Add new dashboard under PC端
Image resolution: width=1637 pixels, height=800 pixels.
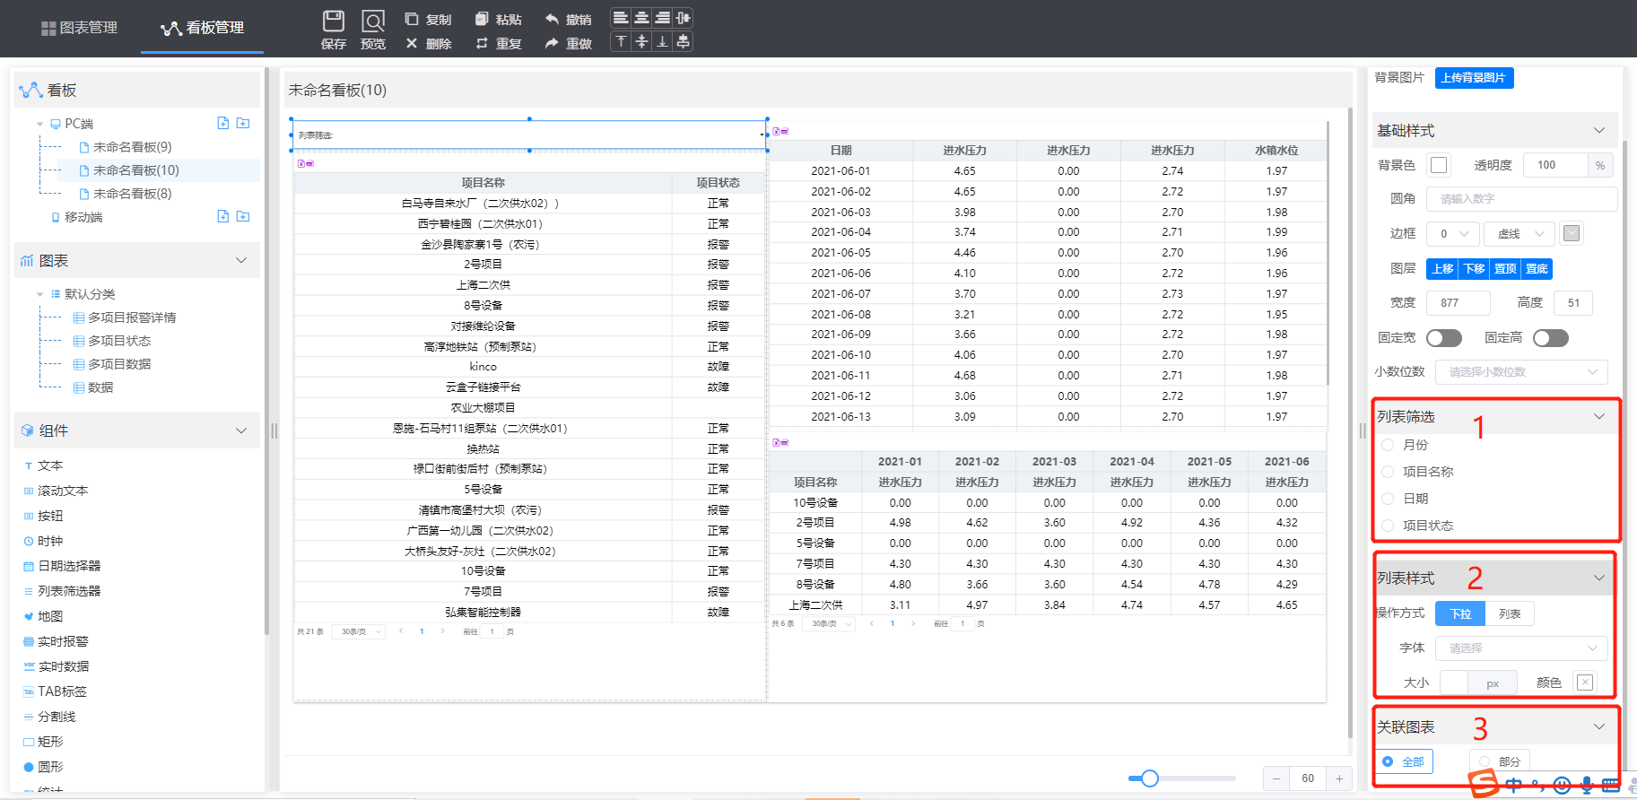click(x=223, y=123)
